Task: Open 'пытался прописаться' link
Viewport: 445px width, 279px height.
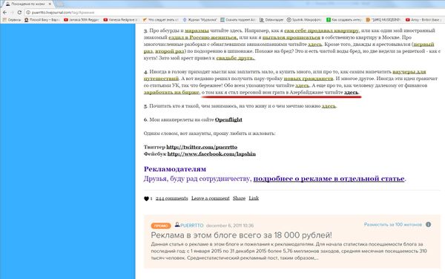Action: [291, 37]
